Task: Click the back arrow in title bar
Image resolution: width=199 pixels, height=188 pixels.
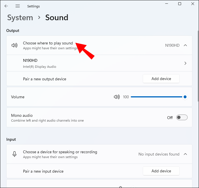Action: [x=6, y=6]
